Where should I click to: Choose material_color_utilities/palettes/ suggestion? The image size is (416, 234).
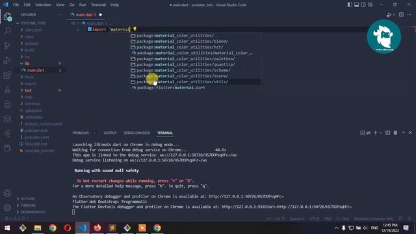(x=195, y=58)
